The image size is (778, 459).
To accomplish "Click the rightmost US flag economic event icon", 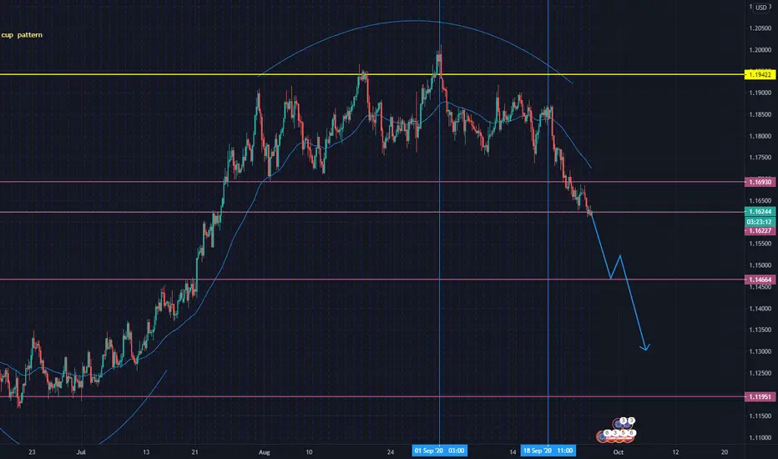I will (629, 437).
